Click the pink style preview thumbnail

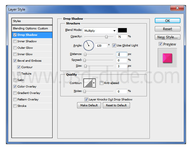coord(167,58)
